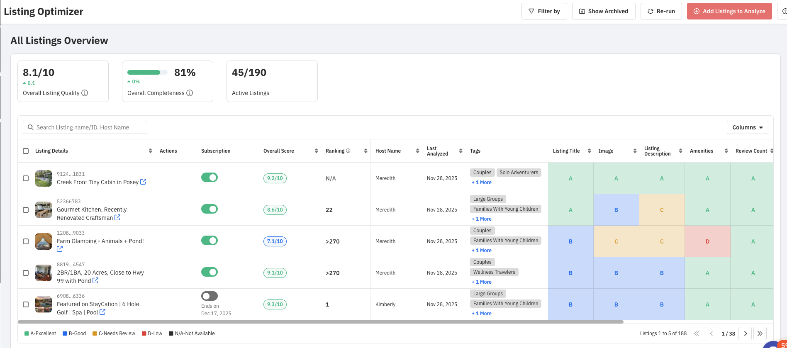Image resolution: width=787 pixels, height=348 pixels.
Task: Go to next page arrow
Action: coord(745,333)
